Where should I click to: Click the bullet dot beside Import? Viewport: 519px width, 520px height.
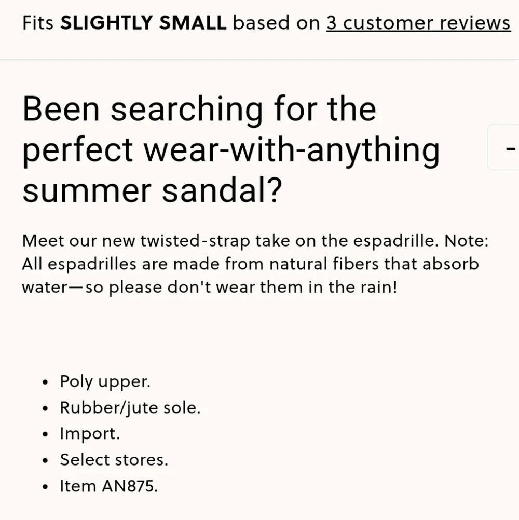[46, 434]
